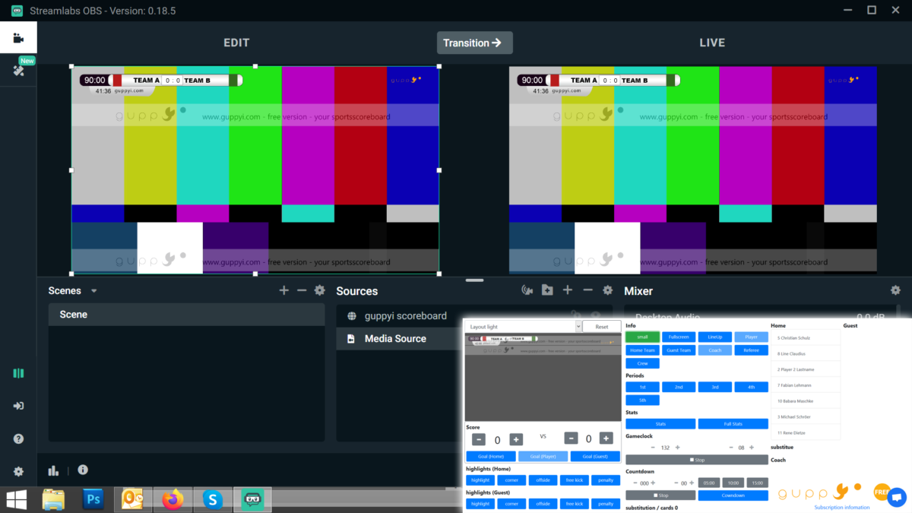The height and width of the screenshot is (513, 912).
Task: Click the themes icon with the New badge
Action: 17,72
